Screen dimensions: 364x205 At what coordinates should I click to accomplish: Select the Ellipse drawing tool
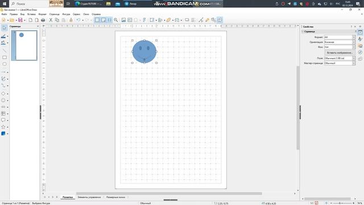4,64
